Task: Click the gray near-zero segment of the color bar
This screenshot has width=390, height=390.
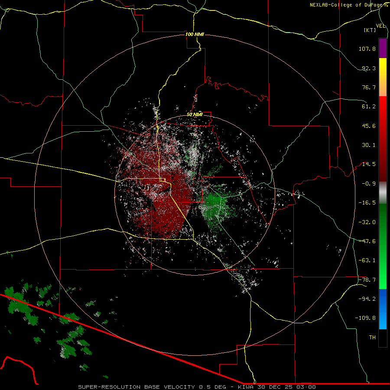Action: point(383,193)
